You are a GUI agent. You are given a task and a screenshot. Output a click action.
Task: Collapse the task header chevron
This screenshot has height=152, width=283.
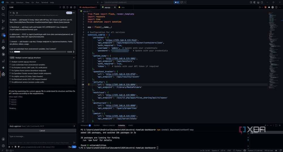[x=10, y=13]
